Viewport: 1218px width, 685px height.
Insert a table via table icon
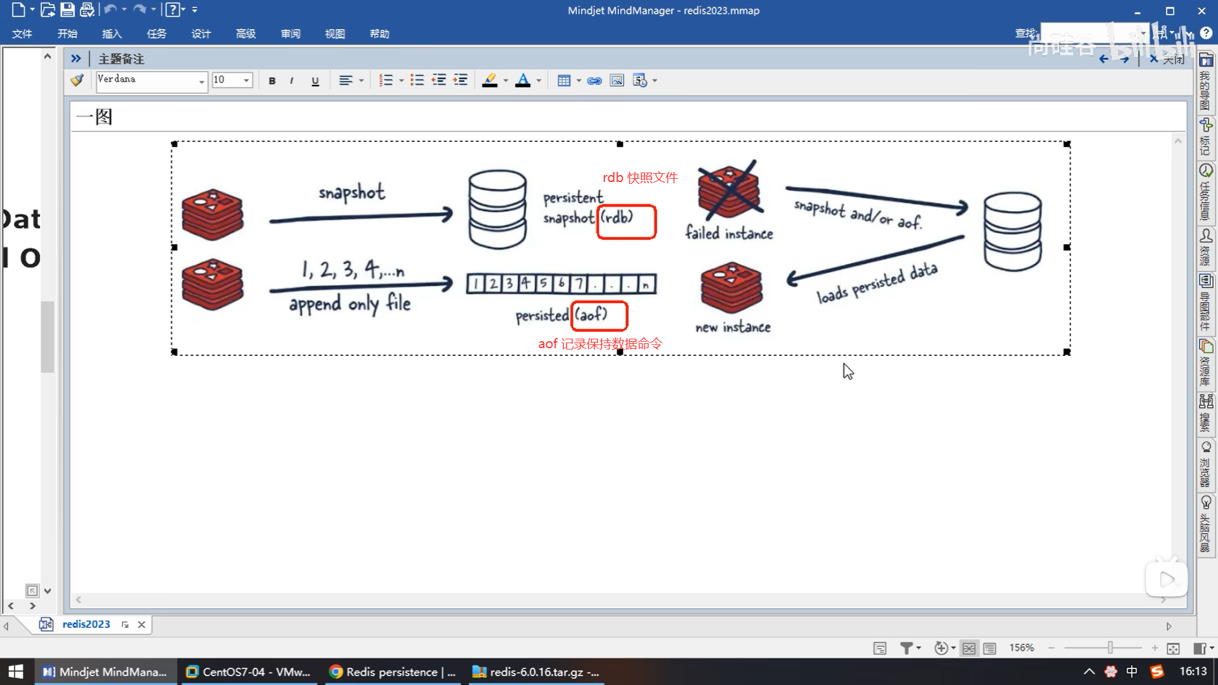[563, 81]
